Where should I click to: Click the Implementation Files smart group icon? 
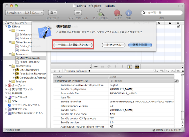coord(9,109)
